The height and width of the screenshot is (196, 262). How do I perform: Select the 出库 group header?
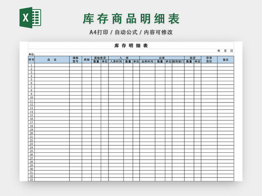pos(162,58)
